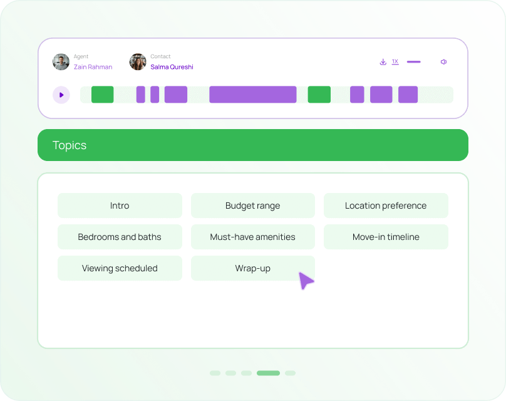Select the Budget range topic
Screen dimensions: 506x401
click(252, 206)
